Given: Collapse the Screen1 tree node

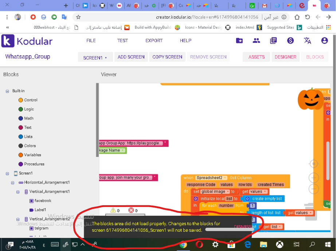Looking at the screenshot, I should pyautogui.click(x=7, y=174).
